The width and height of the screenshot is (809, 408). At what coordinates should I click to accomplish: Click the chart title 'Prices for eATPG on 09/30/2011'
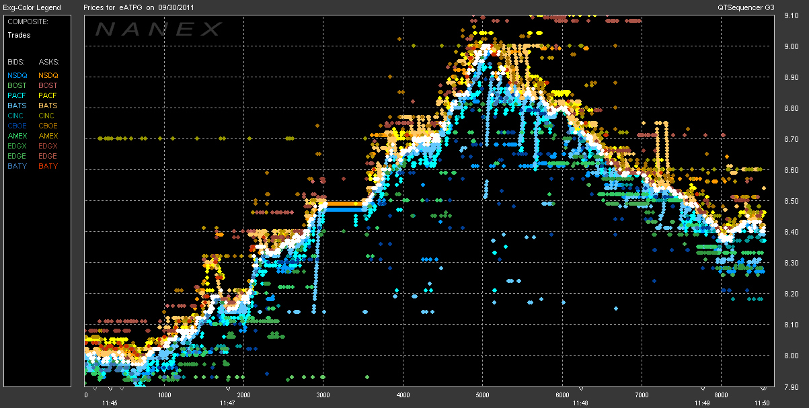click(137, 7)
